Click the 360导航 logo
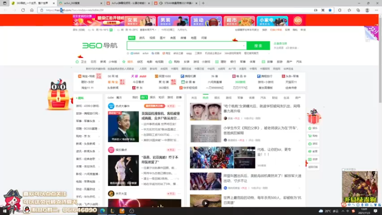This screenshot has height=215, width=382. coord(100,45)
